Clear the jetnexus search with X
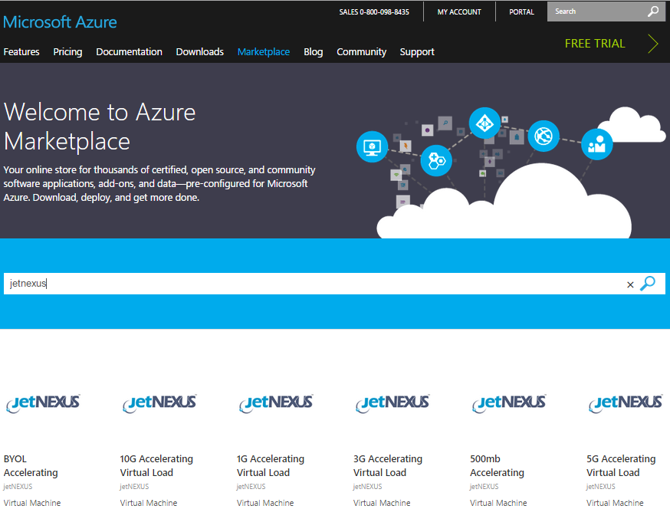Image resolution: width=670 pixels, height=532 pixels. pos(630,284)
